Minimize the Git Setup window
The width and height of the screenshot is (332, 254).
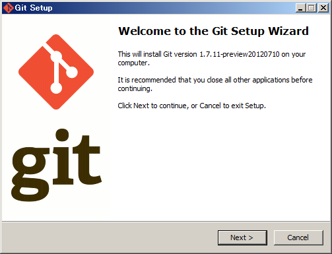click(x=300, y=8)
